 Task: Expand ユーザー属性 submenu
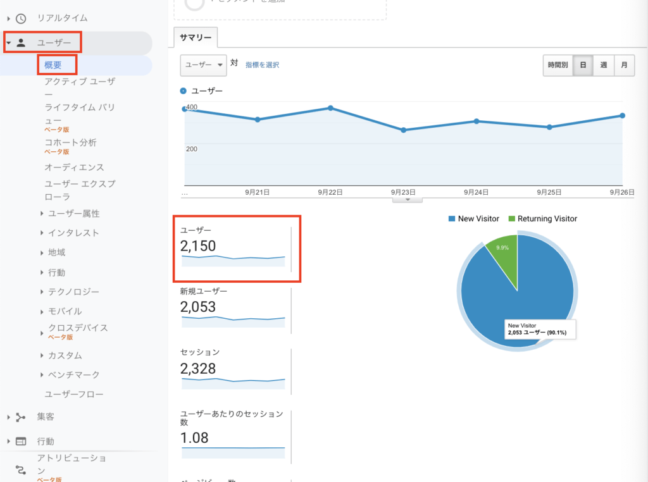(42, 214)
